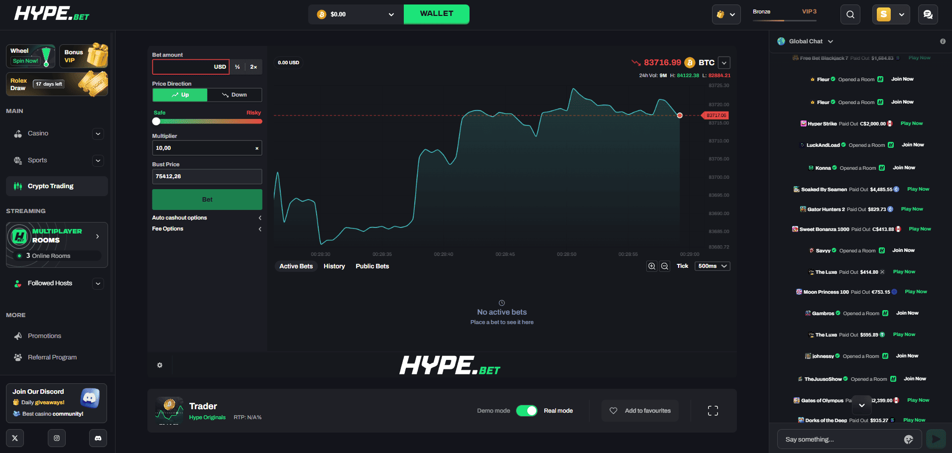Play Now for Hyper Strike

(912, 123)
